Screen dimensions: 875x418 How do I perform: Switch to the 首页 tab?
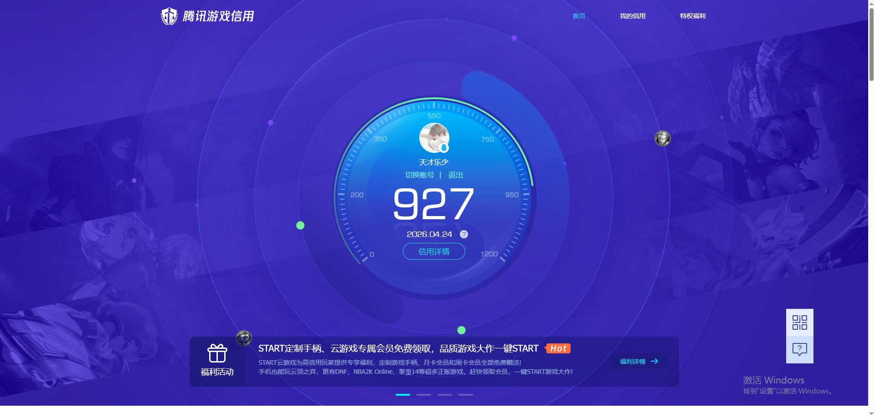tap(578, 16)
